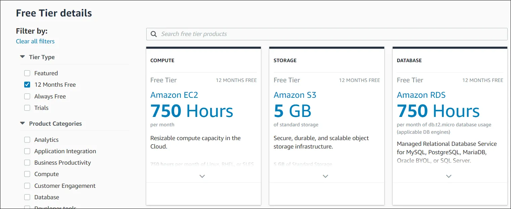This screenshot has width=511, height=209.
Task: Select the Compute category checkbox
Action: (27, 174)
